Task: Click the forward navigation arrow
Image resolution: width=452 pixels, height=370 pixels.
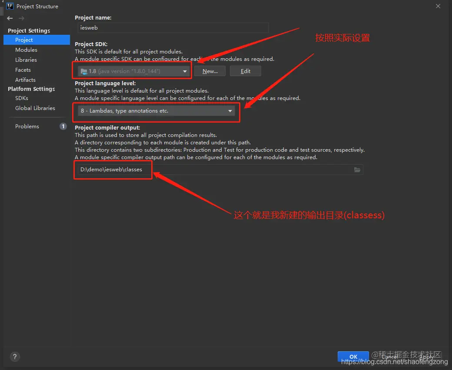Action: (x=21, y=18)
